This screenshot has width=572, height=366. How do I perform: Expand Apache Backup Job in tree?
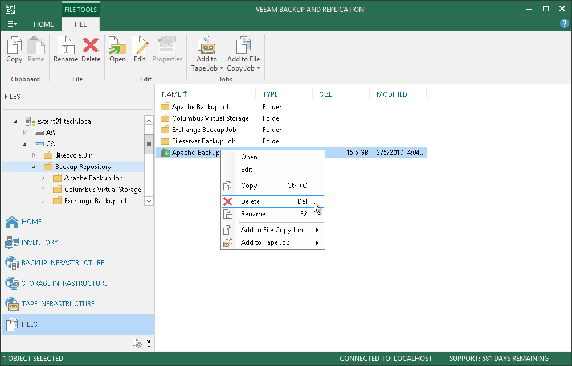point(43,178)
